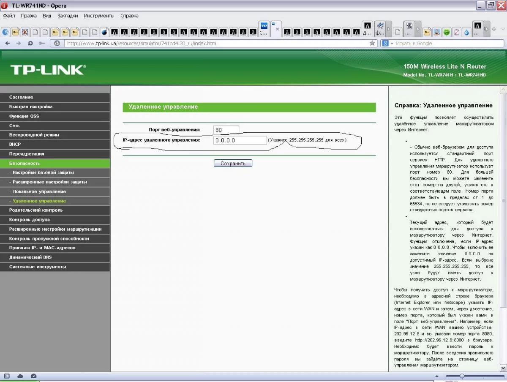Open the Закладки menu
The width and height of the screenshot is (507, 382).
pyautogui.click(x=68, y=16)
